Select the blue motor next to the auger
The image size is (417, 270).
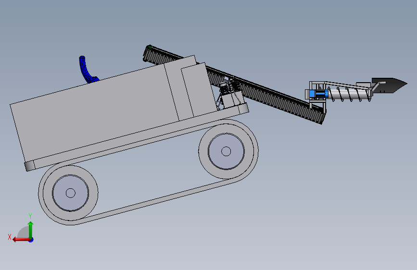coord(318,94)
